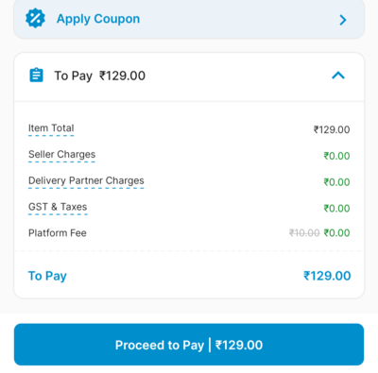The height and width of the screenshot is (373, 378).
Task: Click the Item Total ₹129.00 amount
Action: coord(332,129)
